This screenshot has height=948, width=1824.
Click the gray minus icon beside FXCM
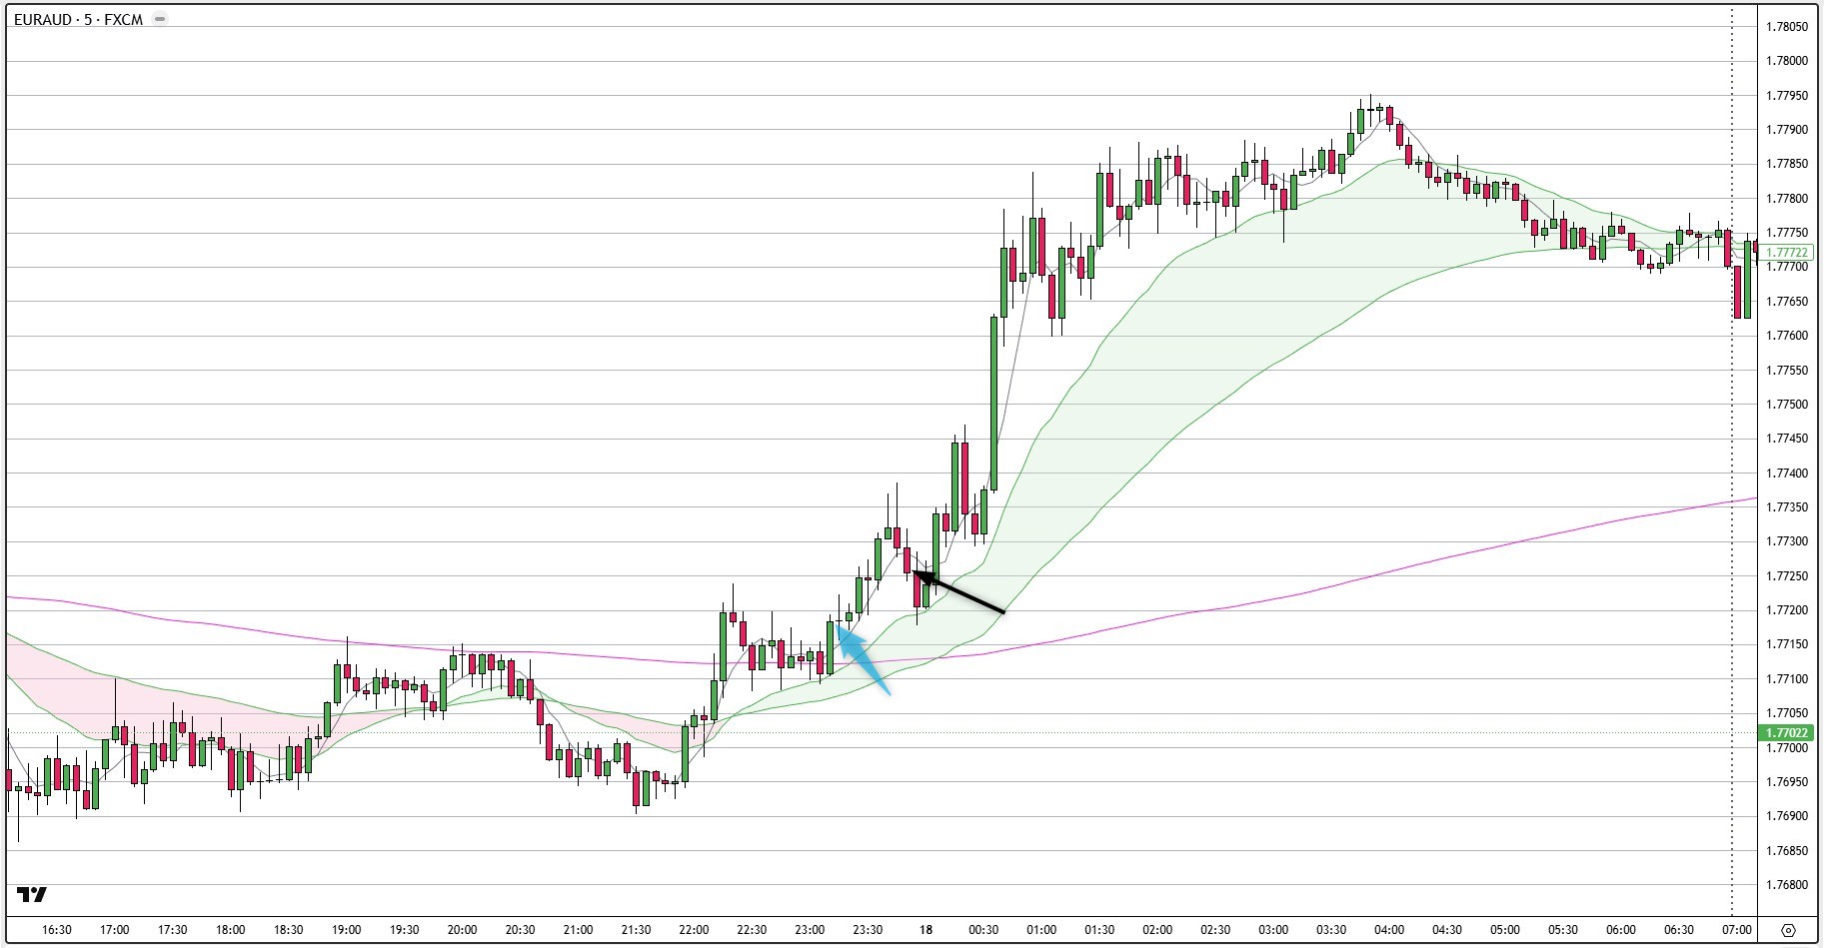point(160,17)
